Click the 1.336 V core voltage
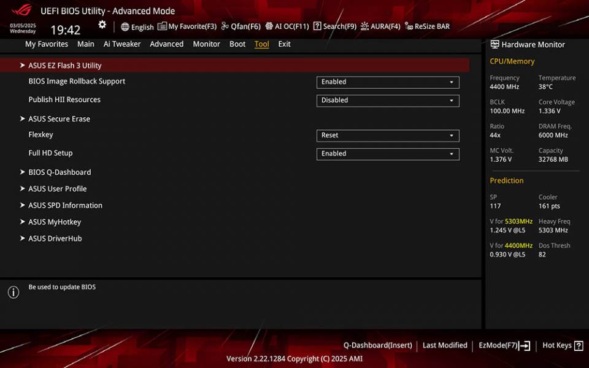The width and height of the screenshot is (589, 368). tap(549, 111)
